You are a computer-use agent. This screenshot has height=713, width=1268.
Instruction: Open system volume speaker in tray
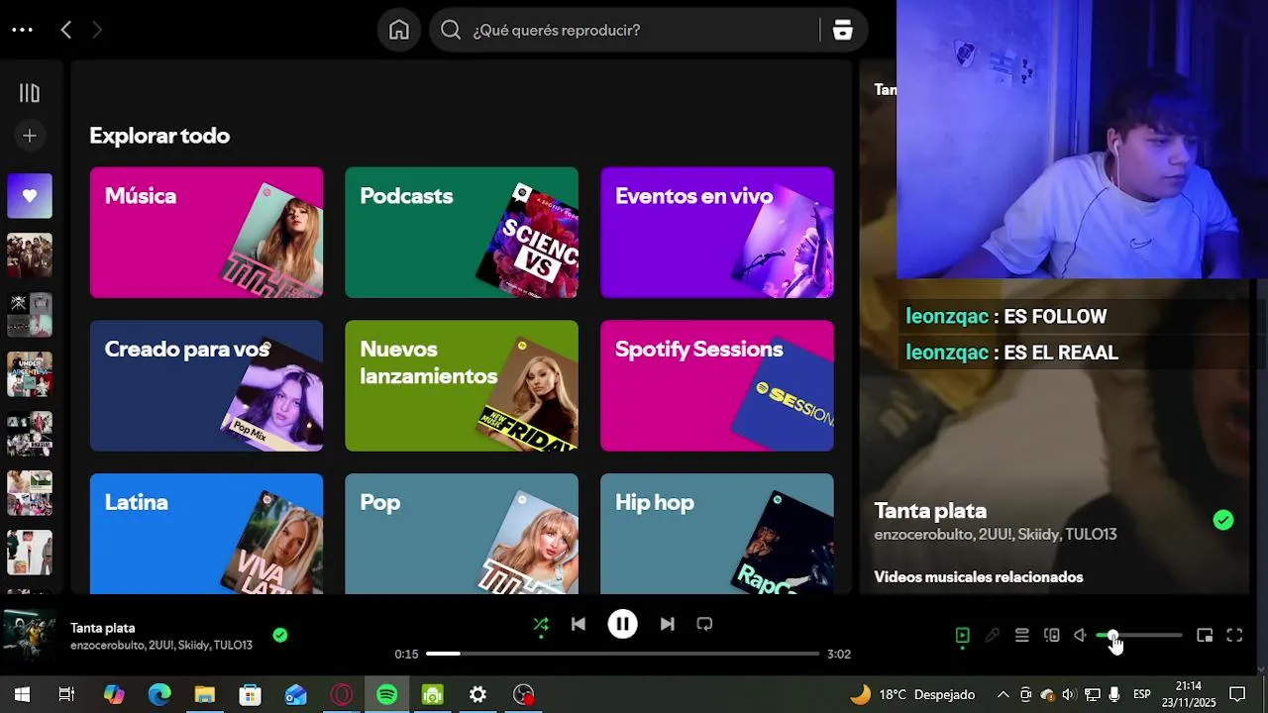(x=1070, y=695)
